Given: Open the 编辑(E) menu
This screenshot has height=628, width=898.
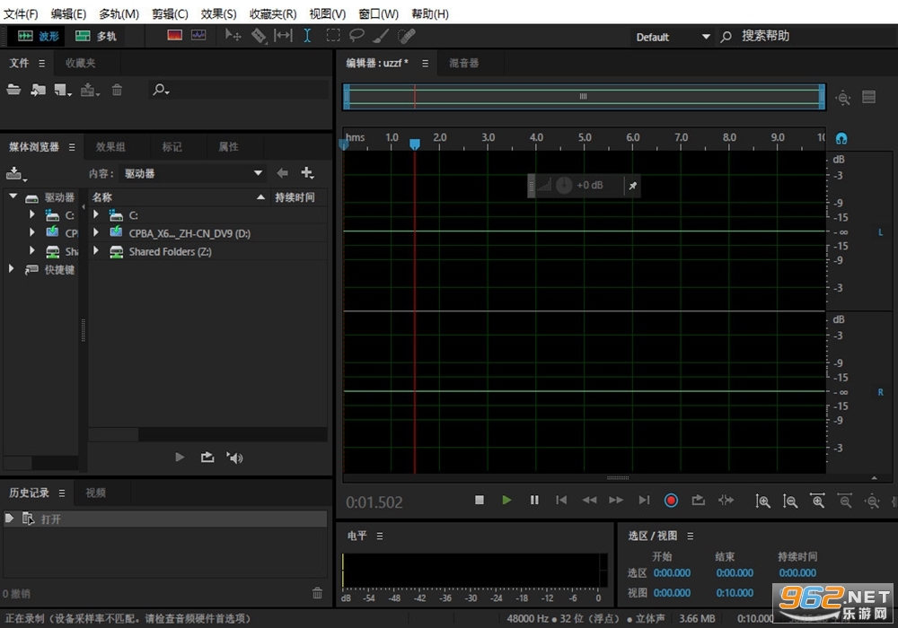Looking at the screenshot, I should click(x=68, y=13).
